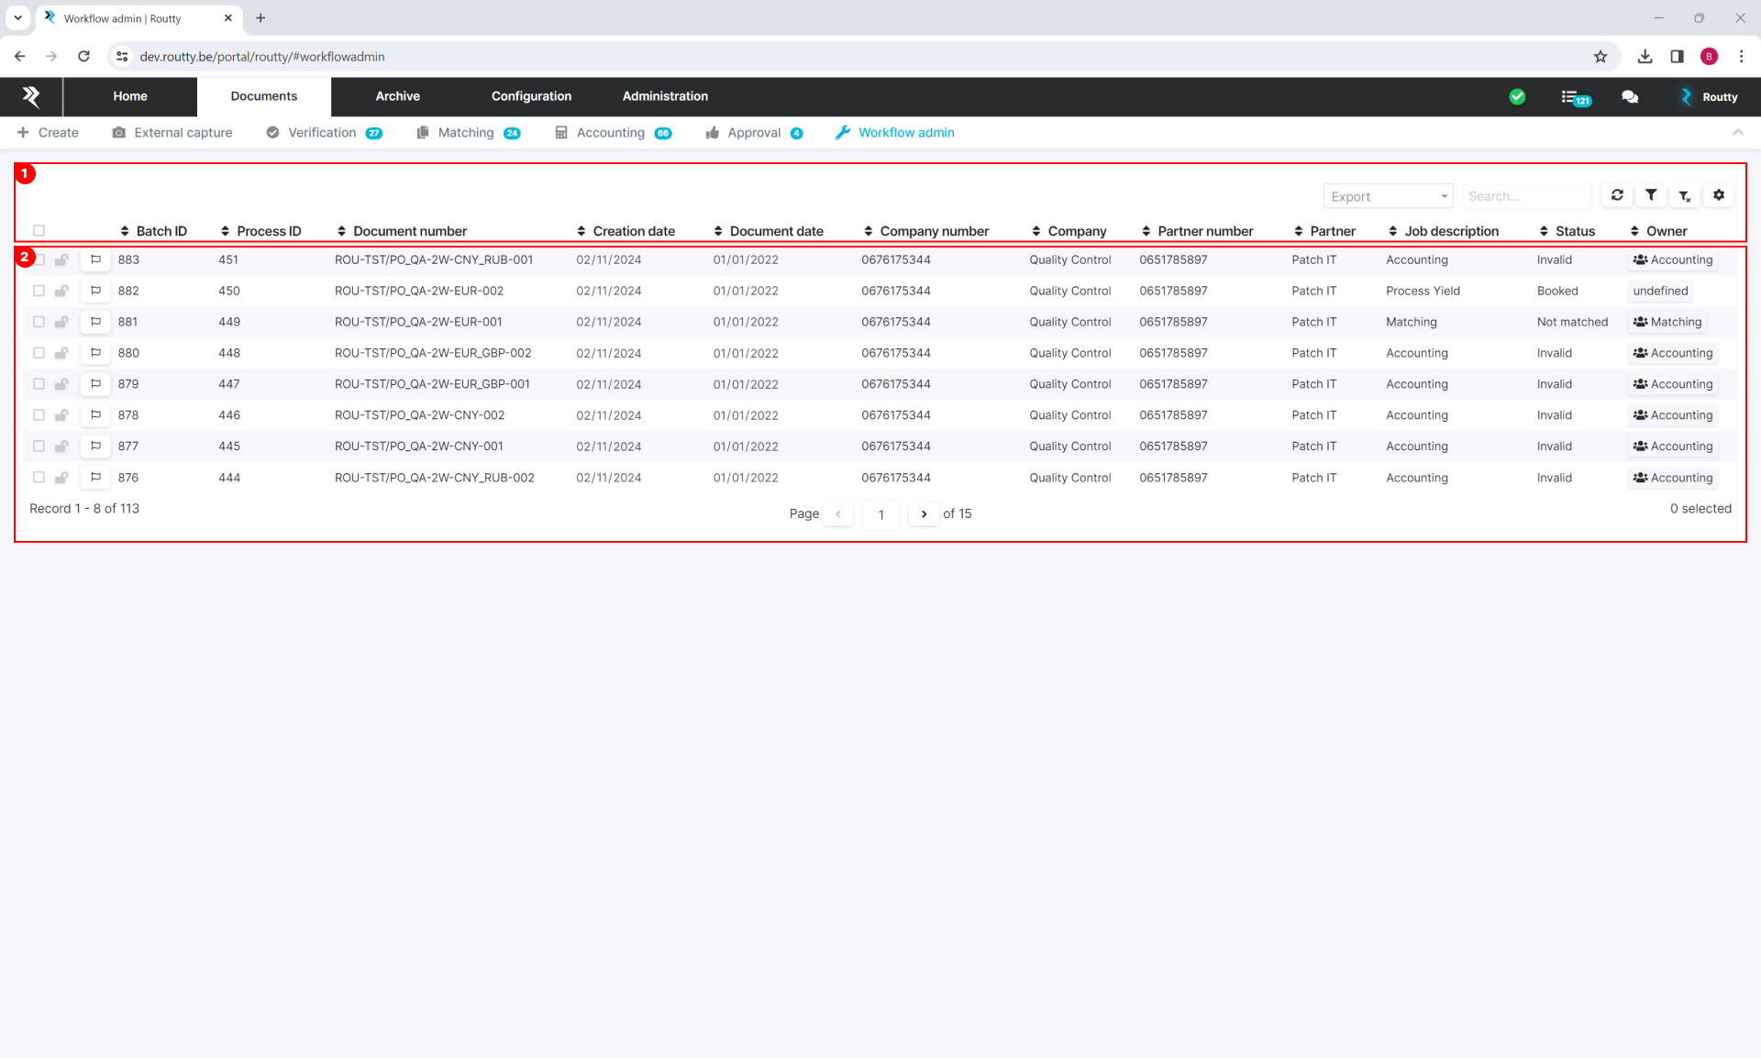Click the filter icon next to refresh
Image resolution: width=1761 pixels, height=1058 pixels.
tap(1650, 195)
